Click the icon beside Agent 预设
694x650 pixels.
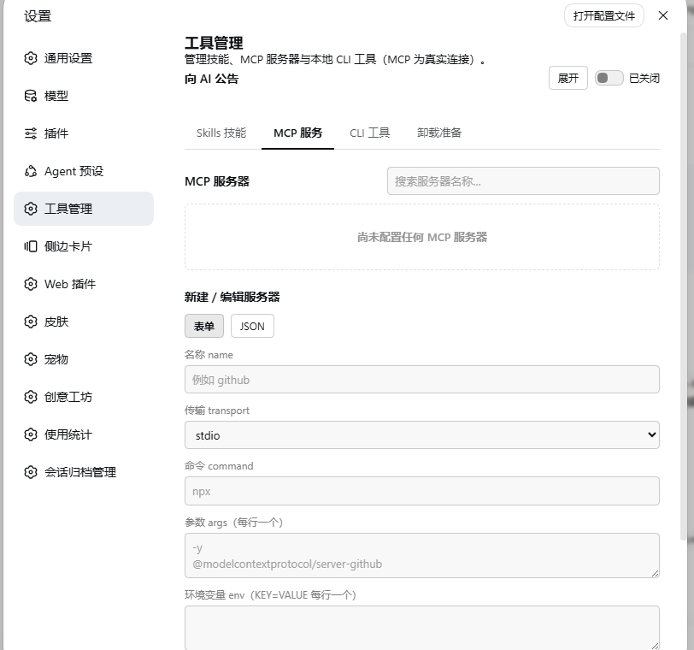point(31,171)
